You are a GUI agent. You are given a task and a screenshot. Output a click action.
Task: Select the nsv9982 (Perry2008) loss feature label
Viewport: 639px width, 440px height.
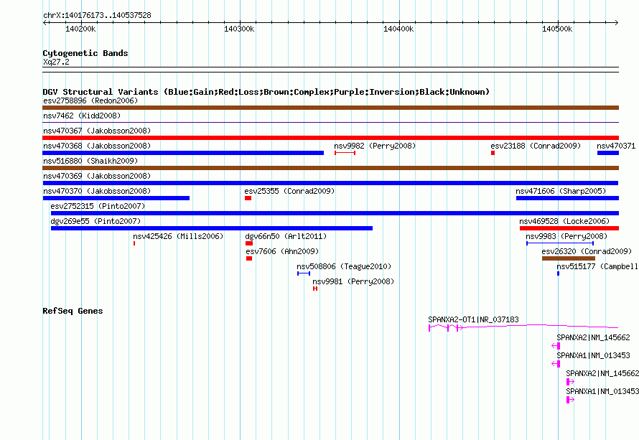[375, 146]
